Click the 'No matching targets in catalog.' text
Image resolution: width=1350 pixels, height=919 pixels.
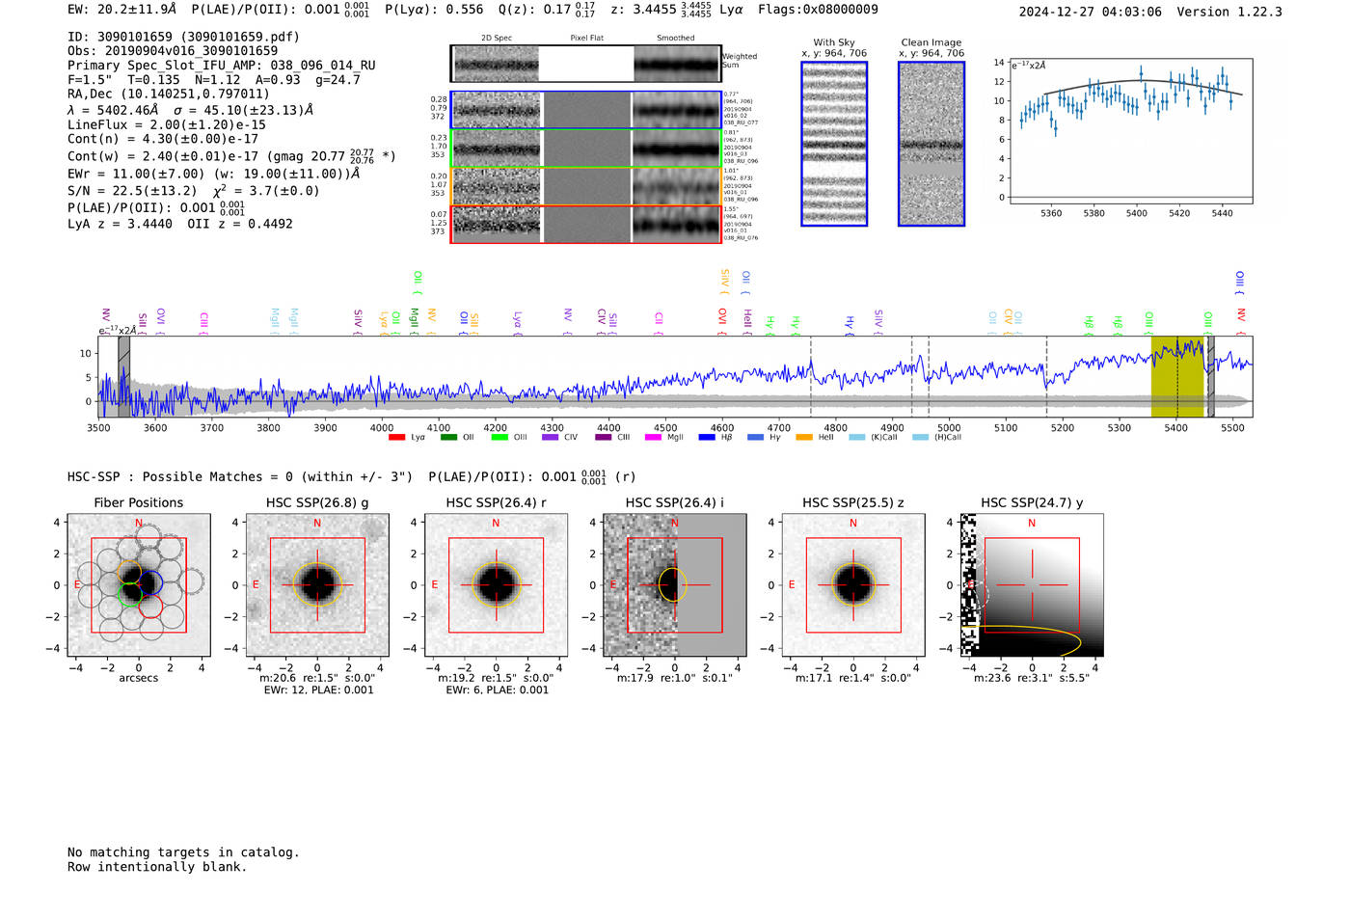(183, 852)
